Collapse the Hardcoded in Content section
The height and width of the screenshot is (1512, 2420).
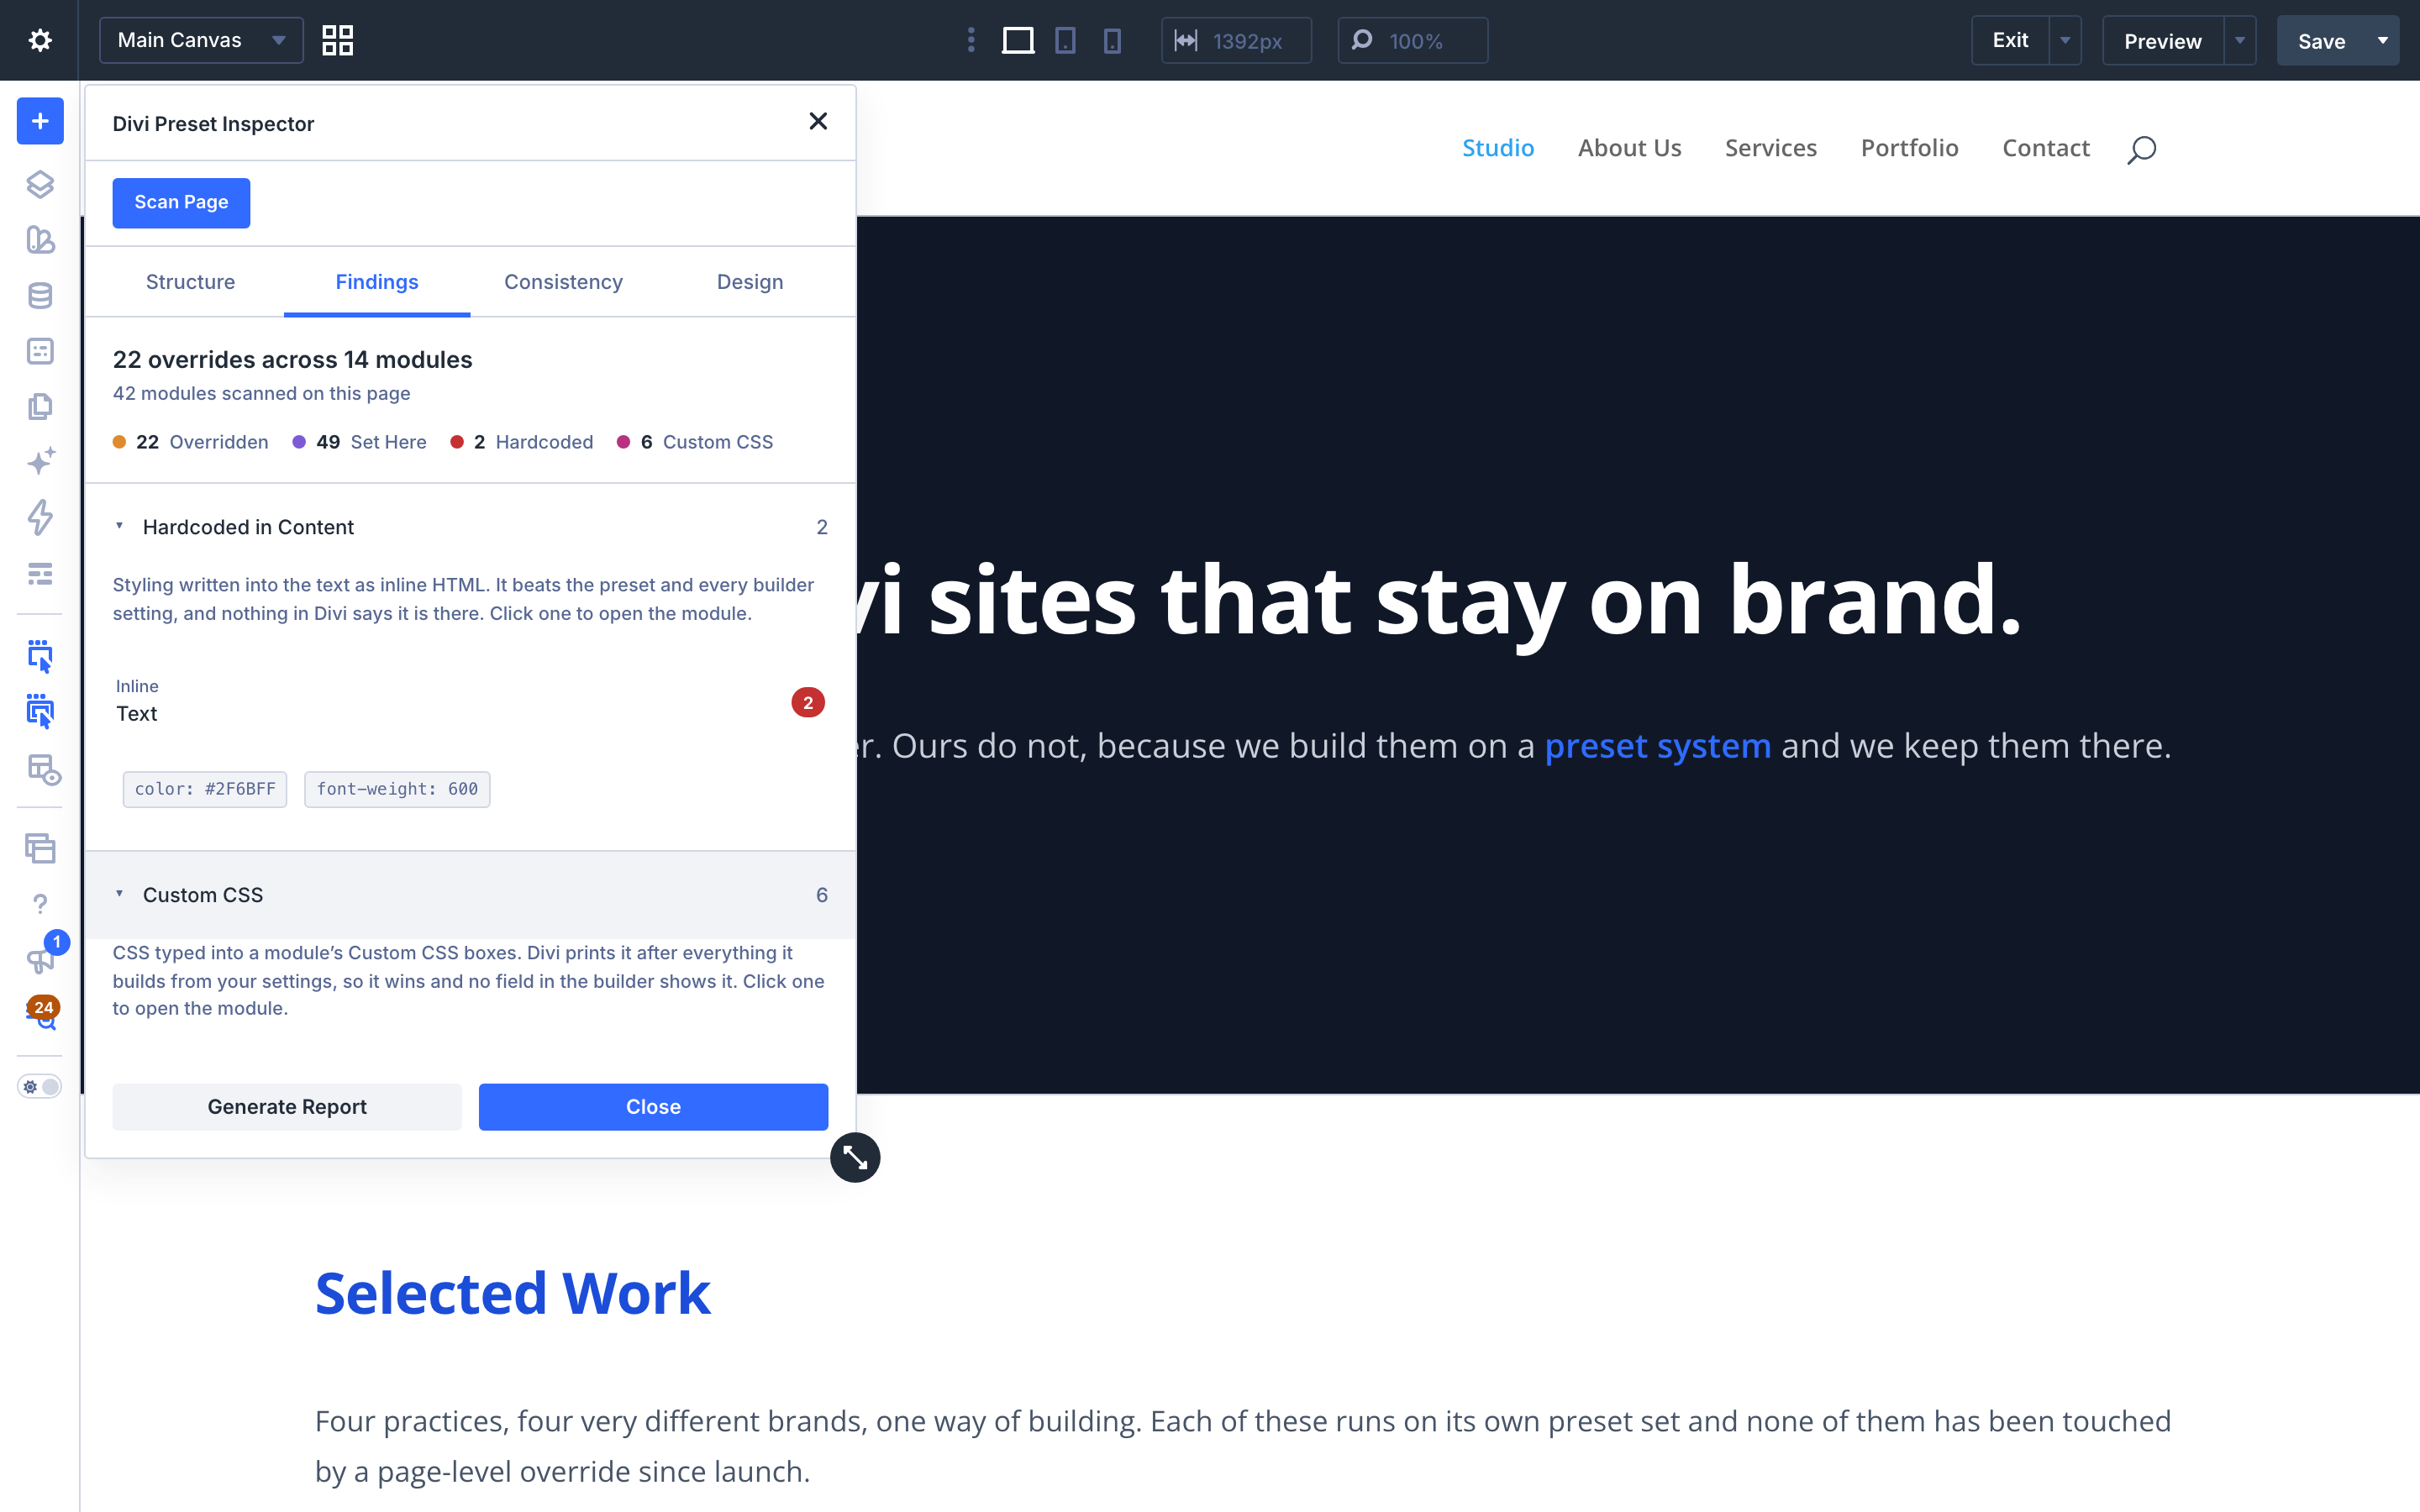pos(470,527)
